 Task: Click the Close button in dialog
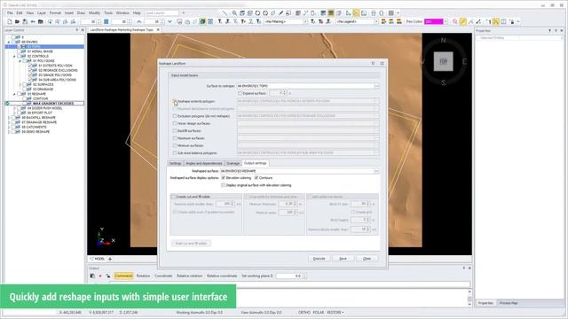pyautogui.click(x=367, y=259)
